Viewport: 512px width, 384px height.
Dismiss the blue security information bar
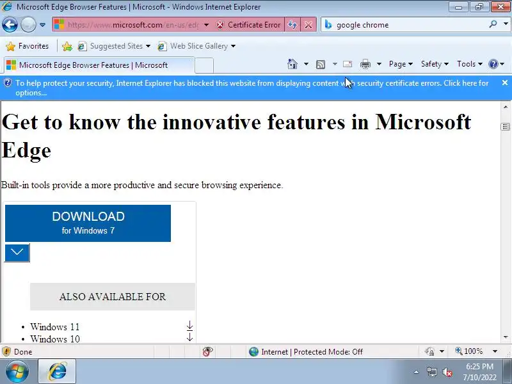click(505, 83)
